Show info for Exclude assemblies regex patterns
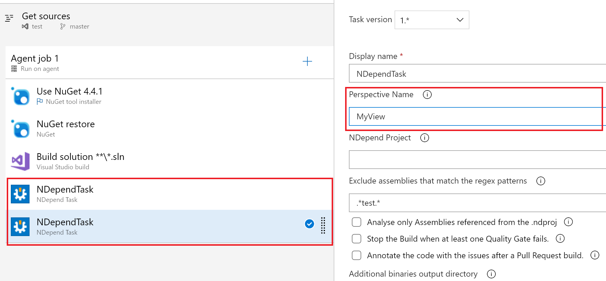The width and height of the screenshot is (606, 281). pos(541,181)
